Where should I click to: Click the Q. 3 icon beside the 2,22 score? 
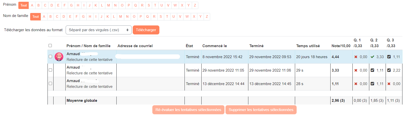click(x=389, y=70)
